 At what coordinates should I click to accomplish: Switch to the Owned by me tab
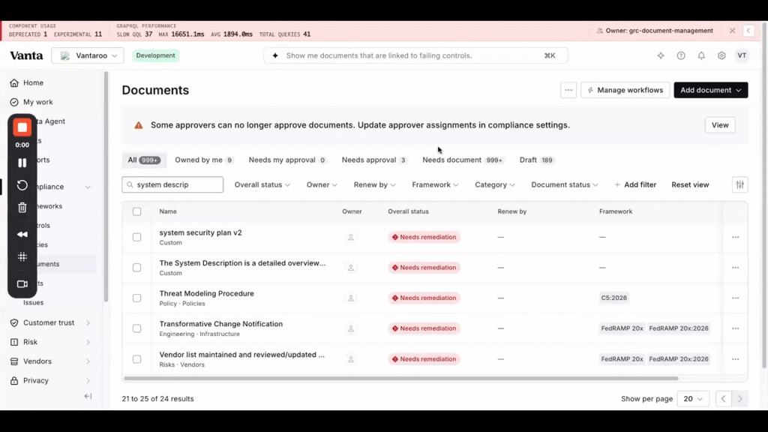tap(204, 160)
